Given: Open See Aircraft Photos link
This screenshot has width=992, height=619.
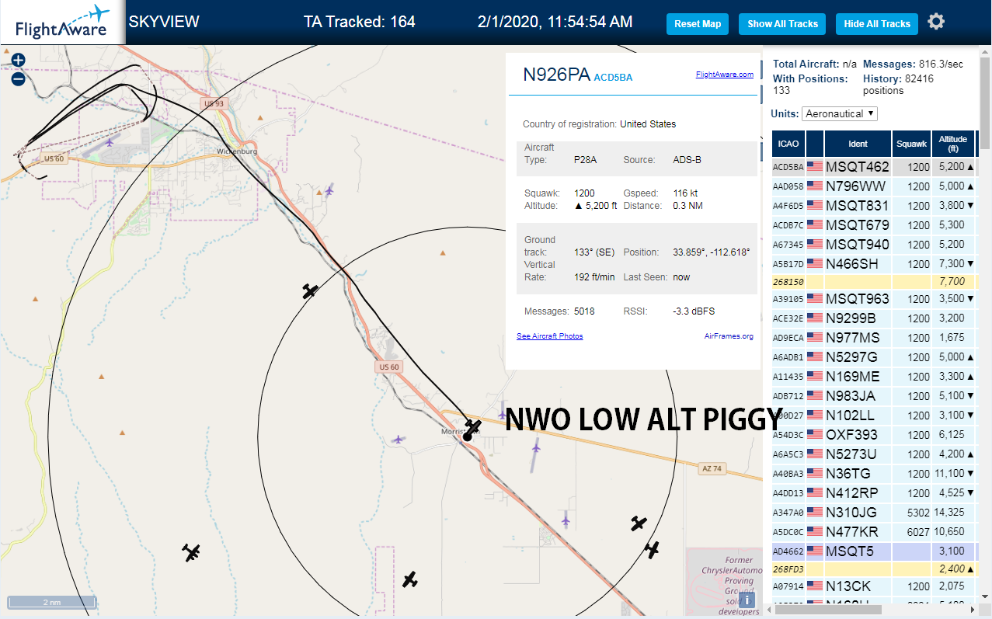Looking at the screenshot, I should click(x=549, y=336).
